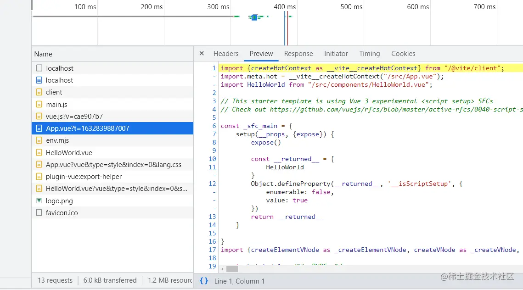Click the icon beside HelloWorld.vue style request
The width and height of the screenshot is (523, 290).
39,189
